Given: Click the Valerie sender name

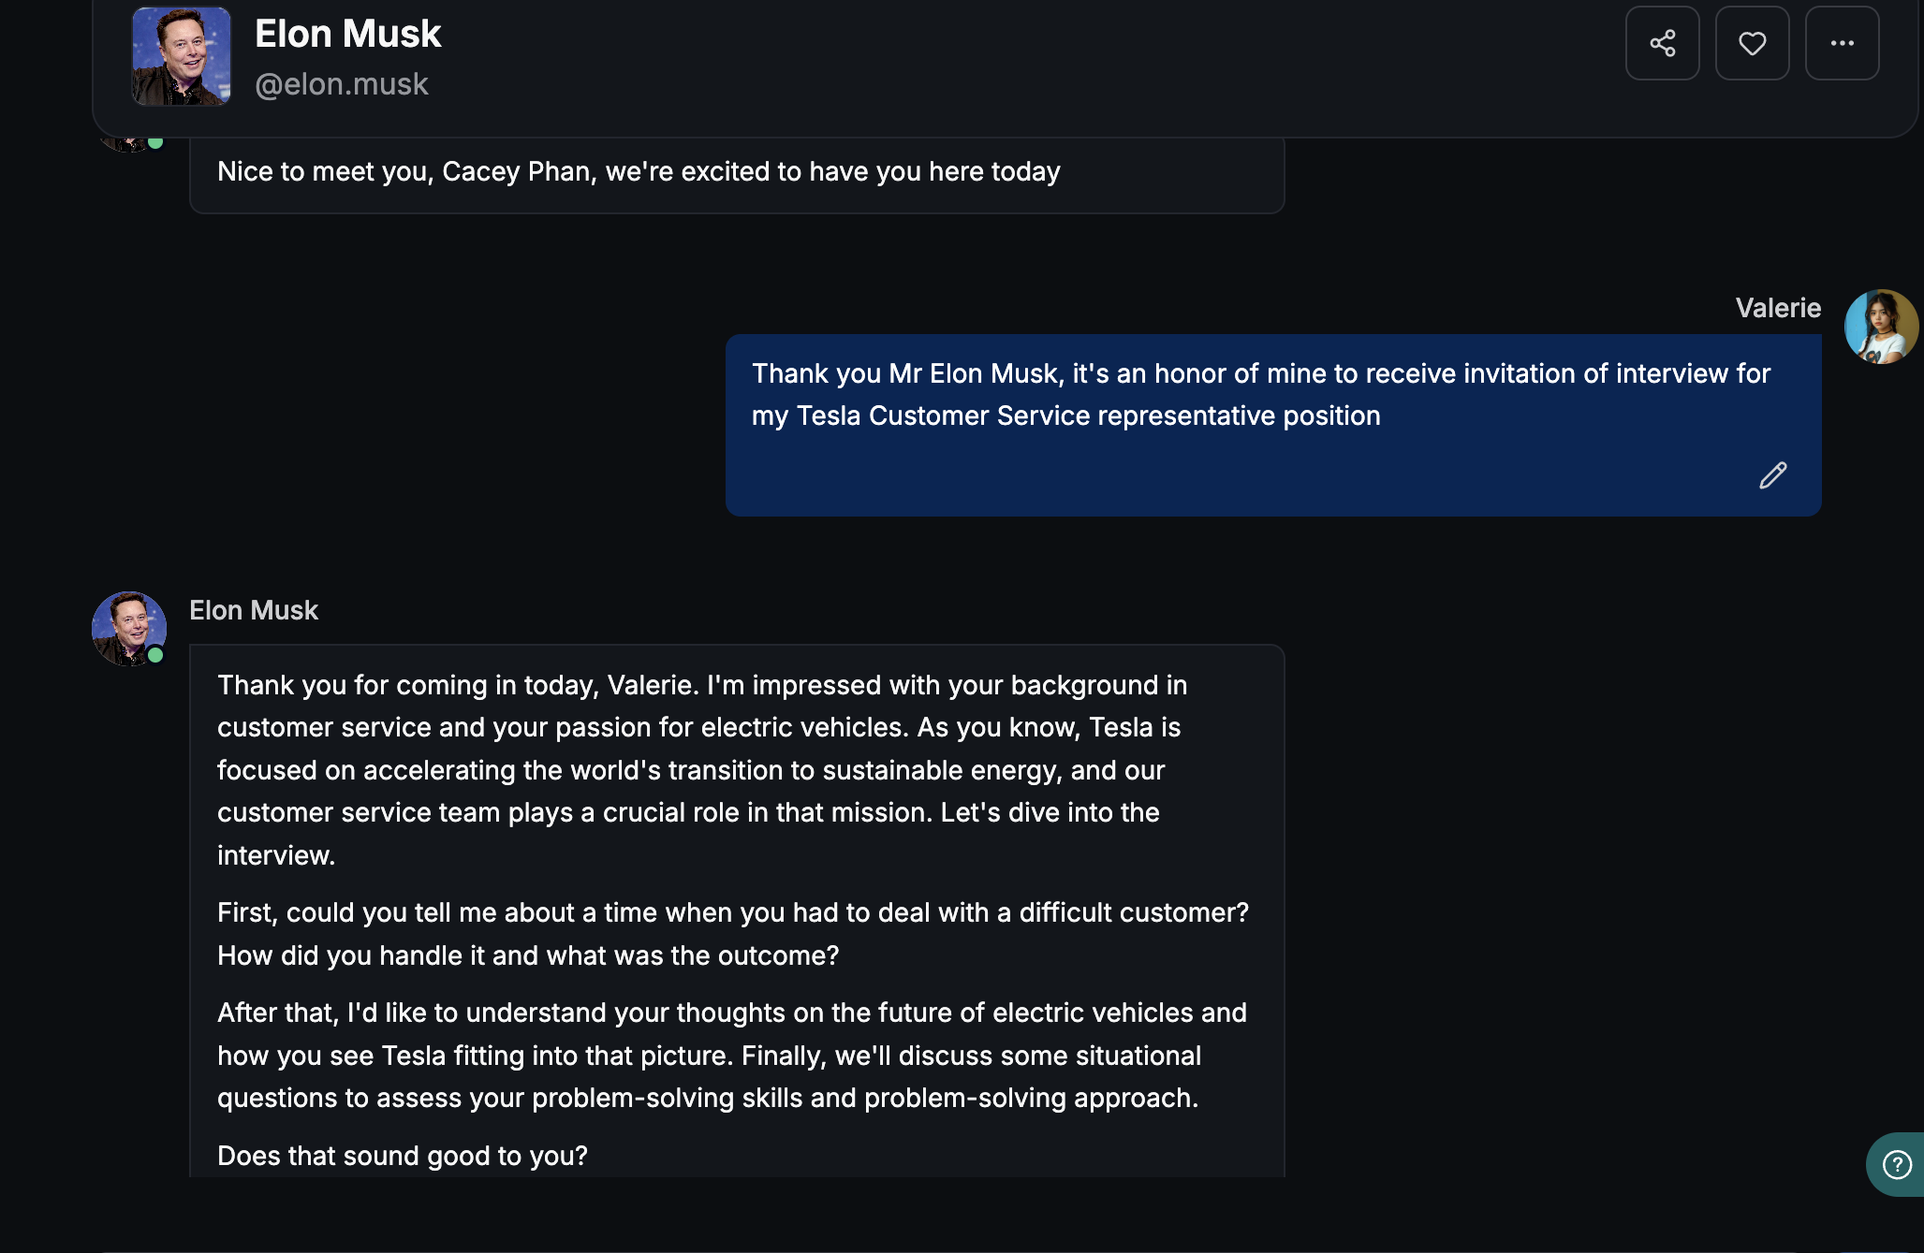Looking at the screenshot, I should 1777,308.
